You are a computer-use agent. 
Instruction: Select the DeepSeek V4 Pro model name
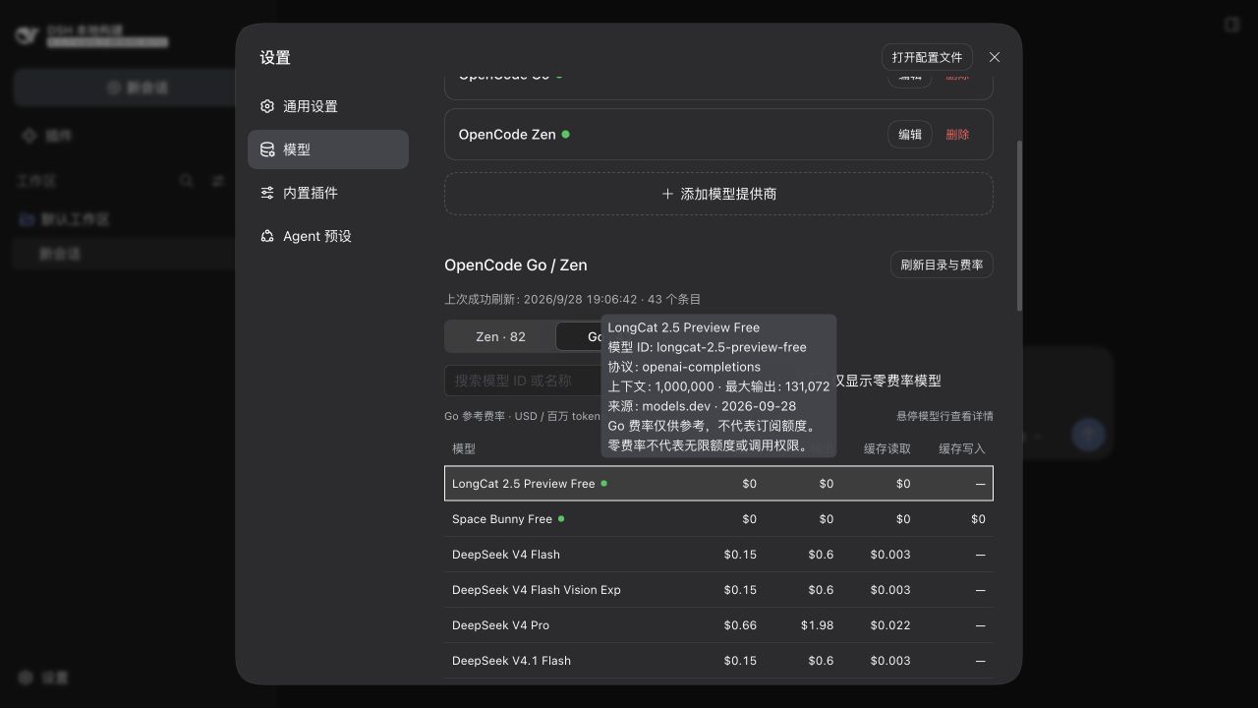pyautogui.click(x=500, y=625)
